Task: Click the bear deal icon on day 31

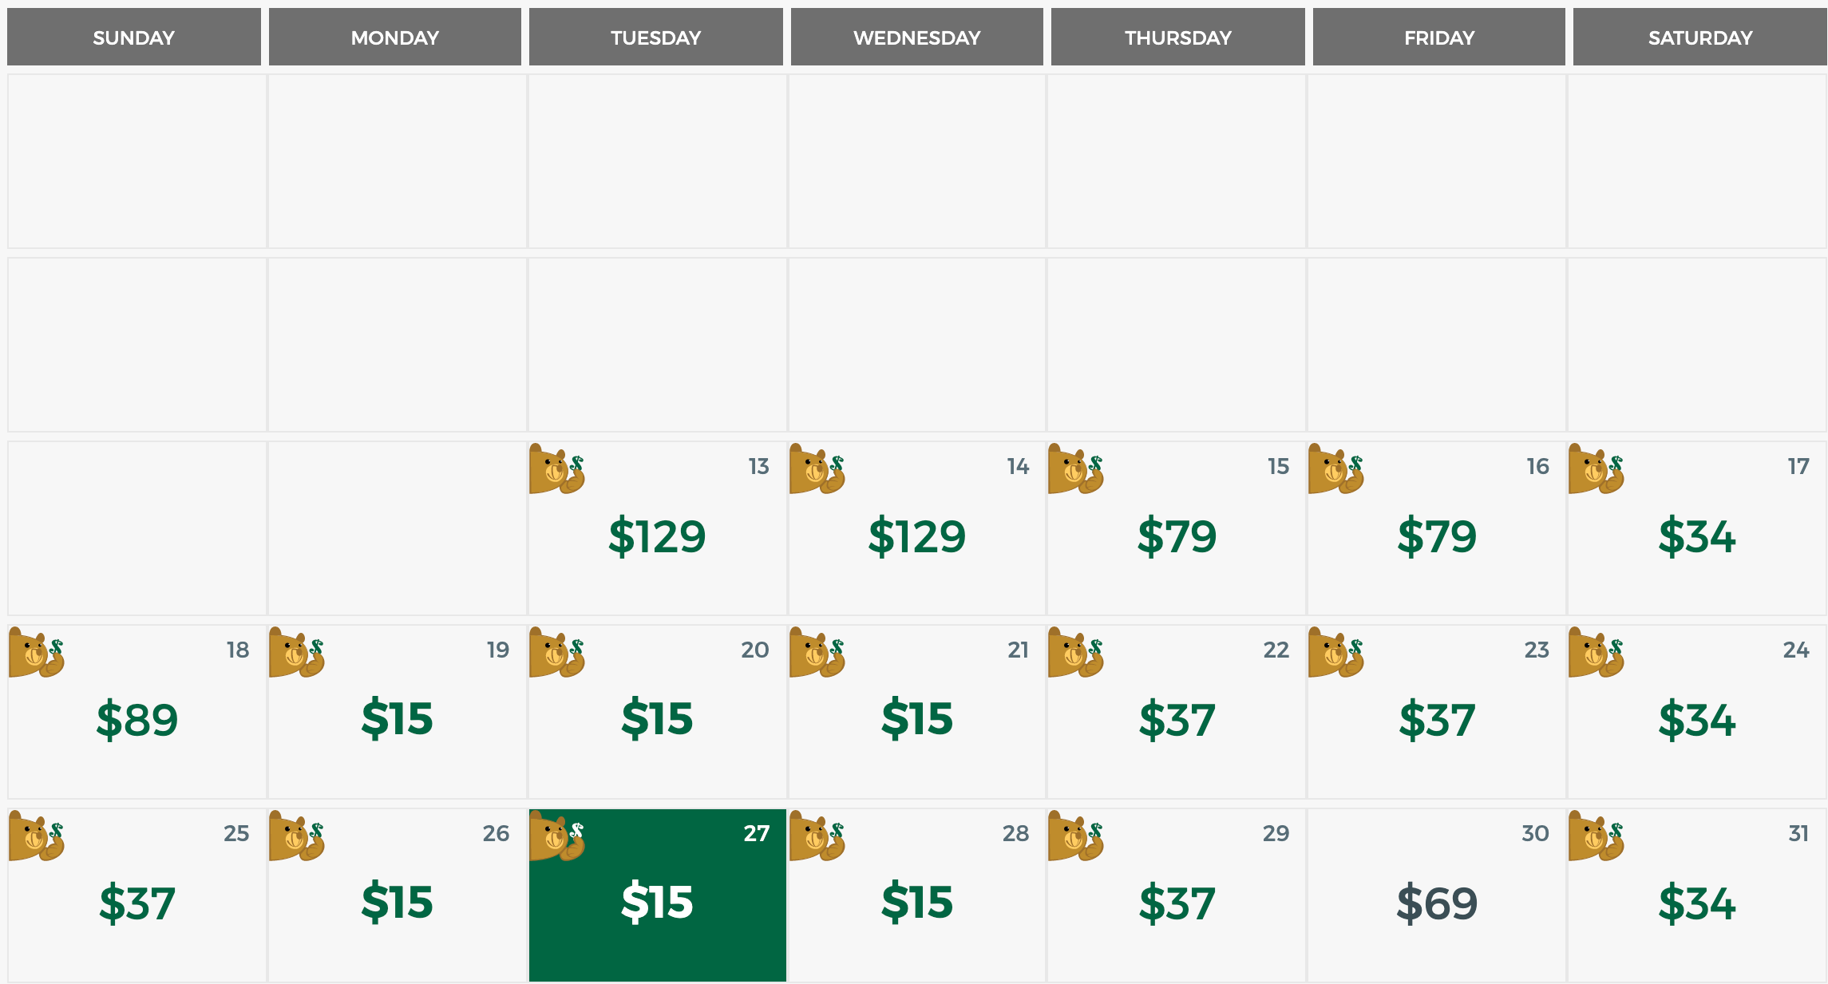Action: [x=1596, y=836]
